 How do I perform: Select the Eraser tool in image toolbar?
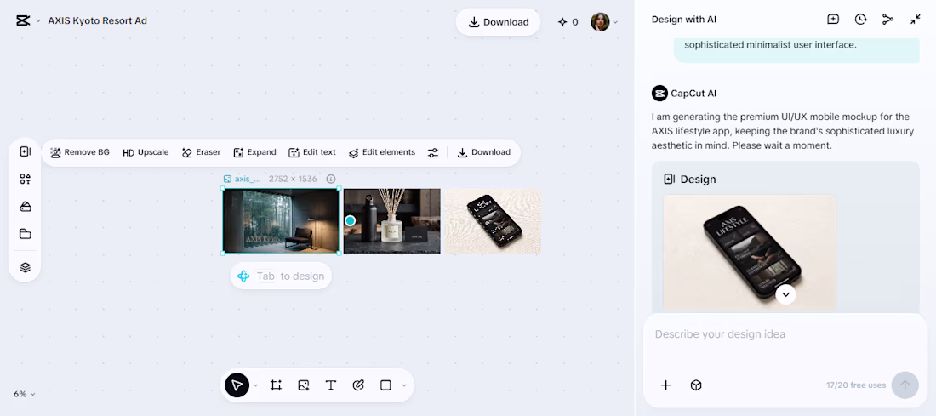coord(201,152)
